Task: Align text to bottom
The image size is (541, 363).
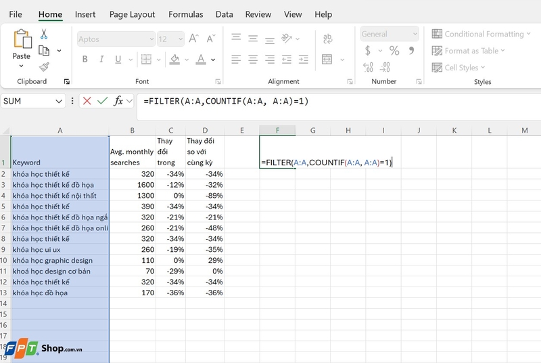Action: pos(270,41)
